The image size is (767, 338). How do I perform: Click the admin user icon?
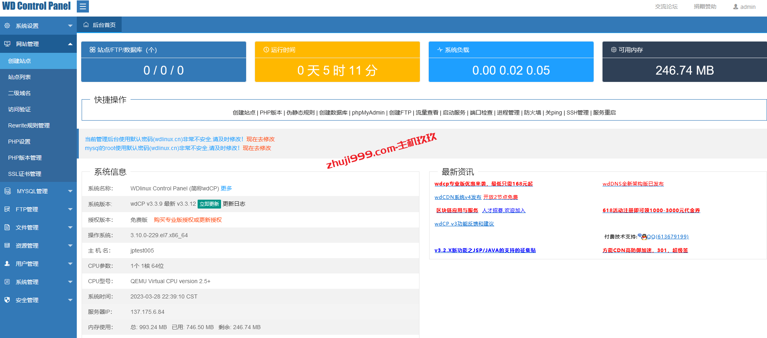[735, 7]
